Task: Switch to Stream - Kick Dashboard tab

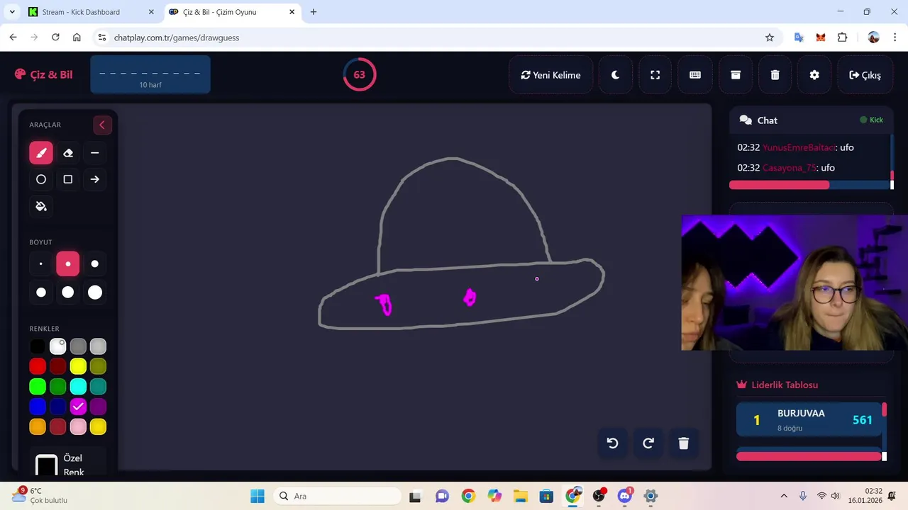Action: 91,12
